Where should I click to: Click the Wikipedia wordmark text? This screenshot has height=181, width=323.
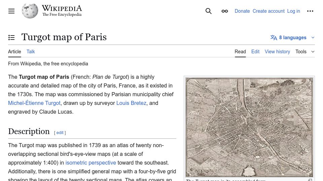[62, 8]
